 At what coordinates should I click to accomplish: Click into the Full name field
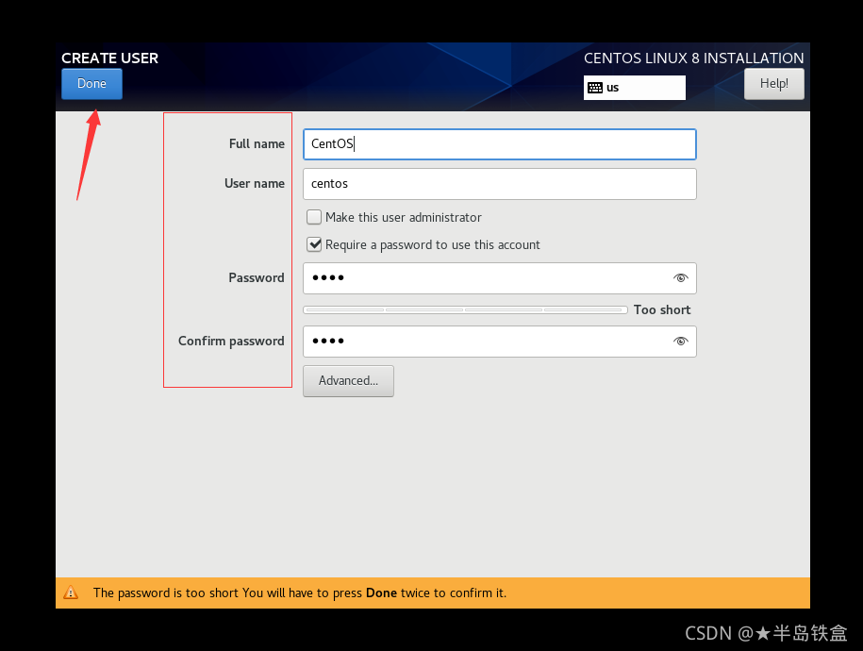[499, 144]
